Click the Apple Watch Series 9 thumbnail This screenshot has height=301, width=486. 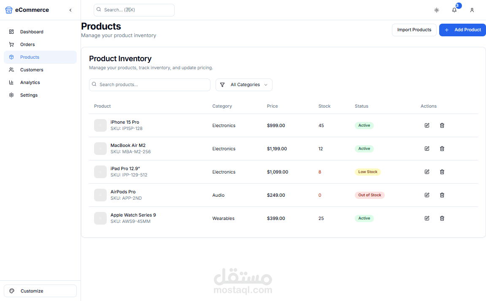(100, 218)
